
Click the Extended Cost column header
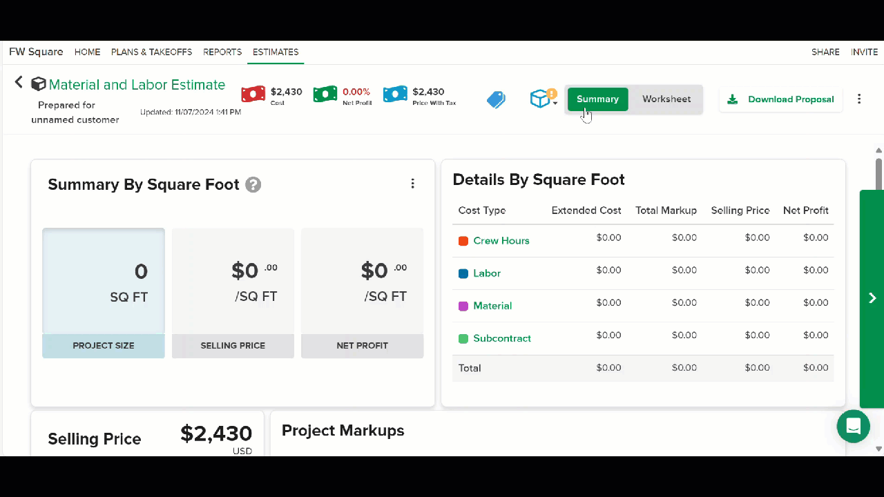(586, 211)
